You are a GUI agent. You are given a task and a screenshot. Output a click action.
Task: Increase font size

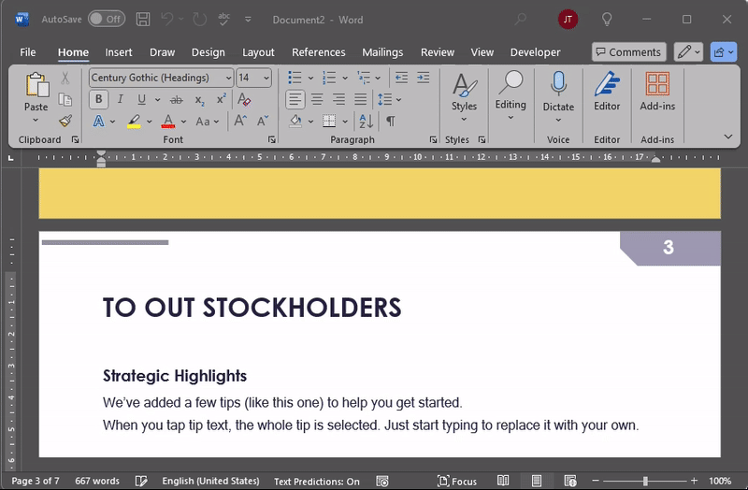240,121
